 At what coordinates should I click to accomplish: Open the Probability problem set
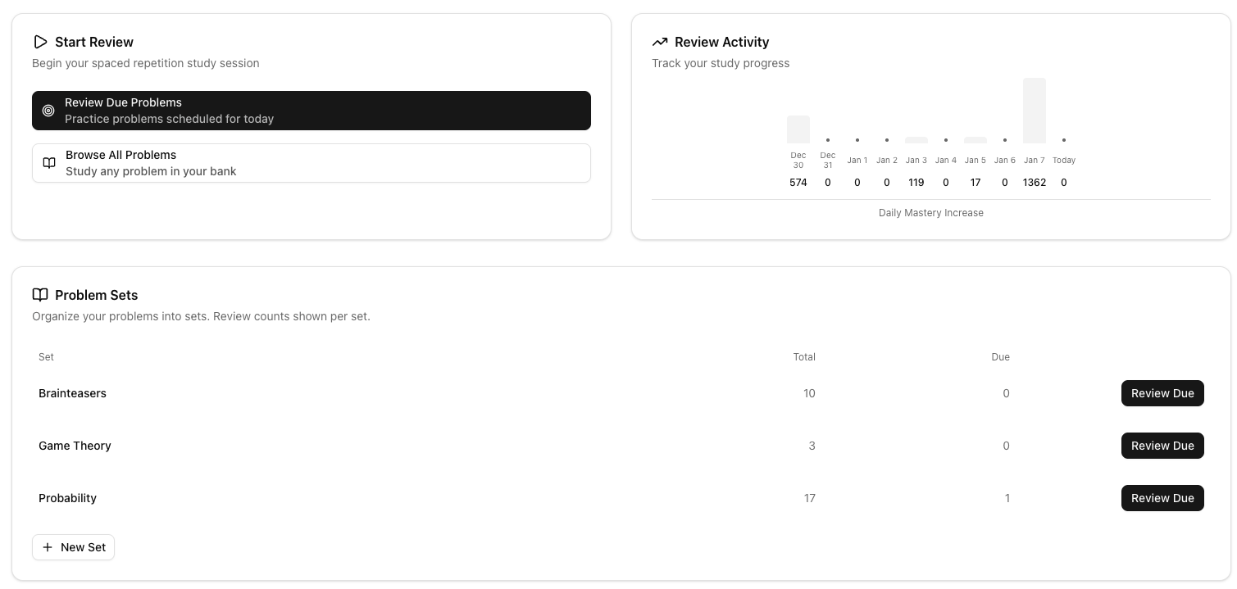coord(67,498)
